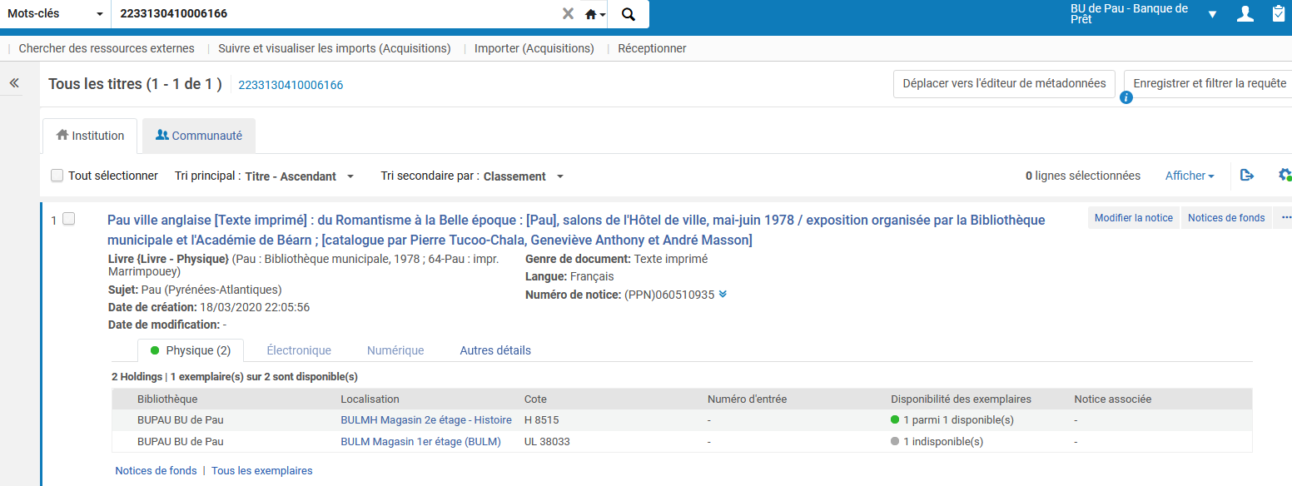Click the blue info icon
The image size is (1292, 486).
(x=1126, y=98)
